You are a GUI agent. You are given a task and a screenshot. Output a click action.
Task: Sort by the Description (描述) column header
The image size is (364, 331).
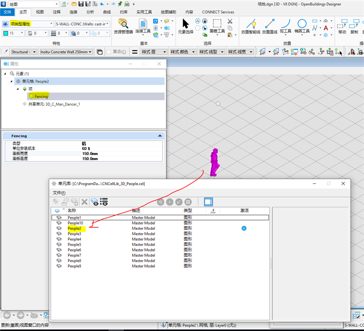point(136,210)
